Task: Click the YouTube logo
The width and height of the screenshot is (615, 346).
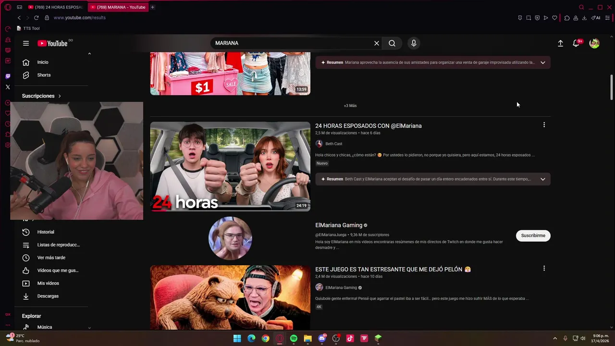Action: click(52, 43)
